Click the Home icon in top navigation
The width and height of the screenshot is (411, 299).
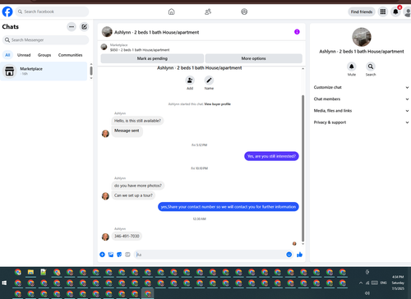click(171, 11)
